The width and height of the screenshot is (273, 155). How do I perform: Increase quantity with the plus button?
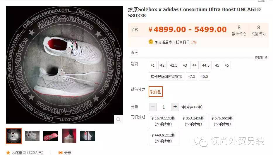tap(175, 107)
